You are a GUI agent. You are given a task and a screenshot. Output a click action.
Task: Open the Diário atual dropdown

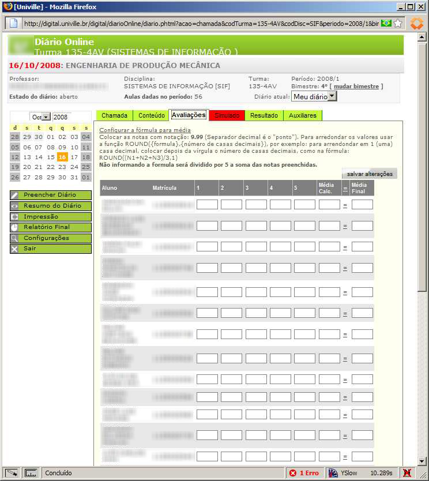tap(314, 97)
